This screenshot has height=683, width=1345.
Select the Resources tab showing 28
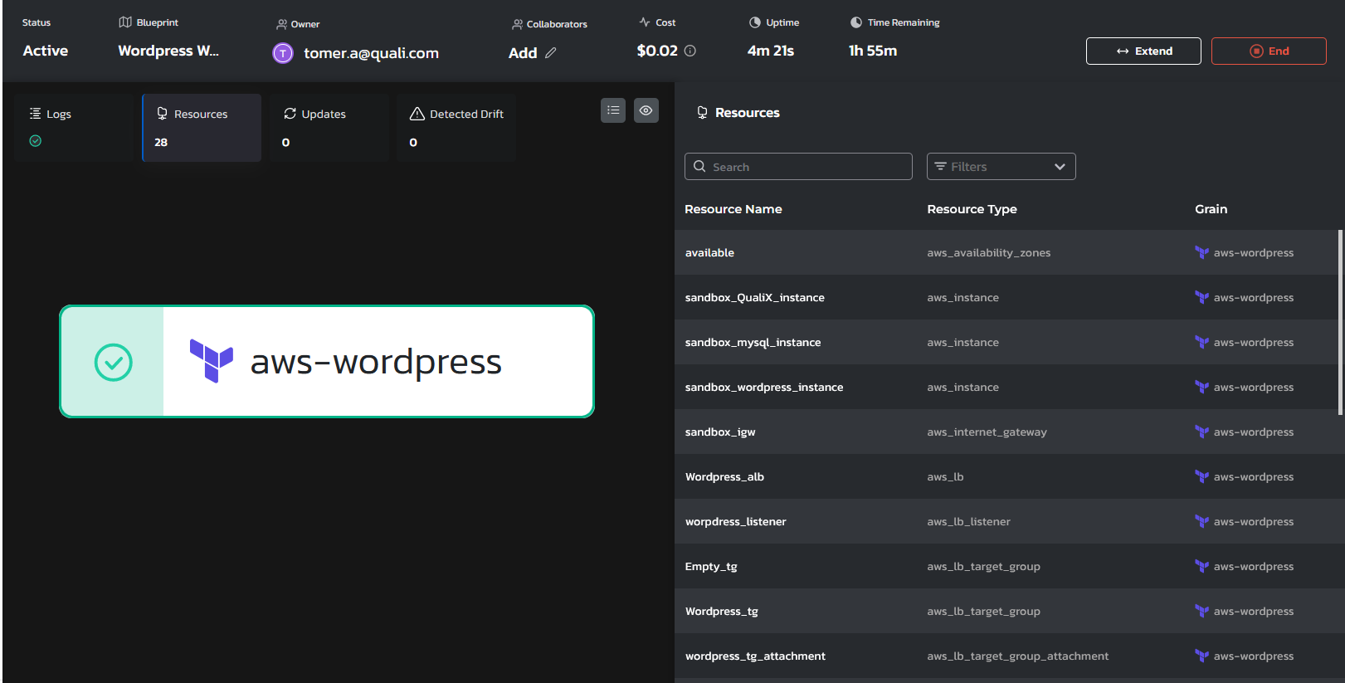(x=202, y=127)
